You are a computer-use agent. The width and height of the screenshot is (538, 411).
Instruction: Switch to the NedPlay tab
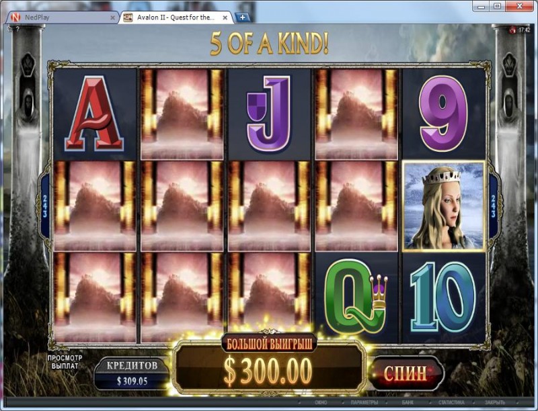point(62,17)
